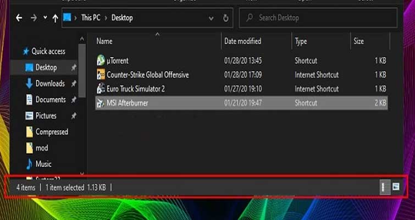Viewport: 415px width, 220px height.
Task: Open Music in the navigation pane
Action: (43, 164)
